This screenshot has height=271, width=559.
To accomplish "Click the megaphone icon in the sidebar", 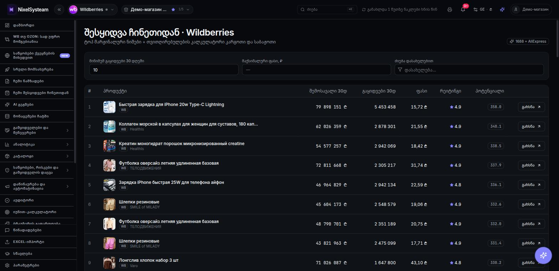I will click(x=7, y=186).
